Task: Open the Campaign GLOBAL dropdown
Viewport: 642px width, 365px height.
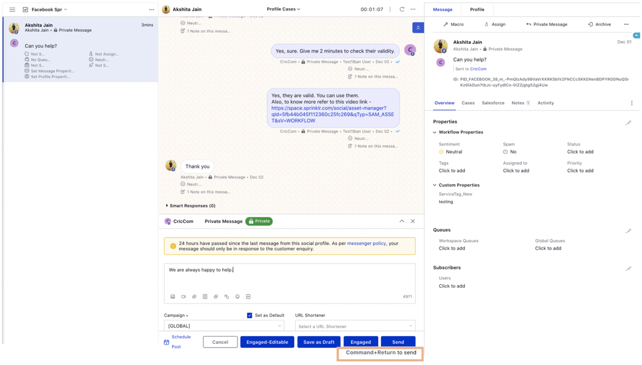Action: point(224,326)
